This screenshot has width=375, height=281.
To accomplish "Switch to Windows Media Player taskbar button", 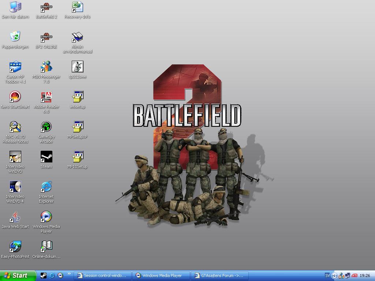I will [161, 276].
